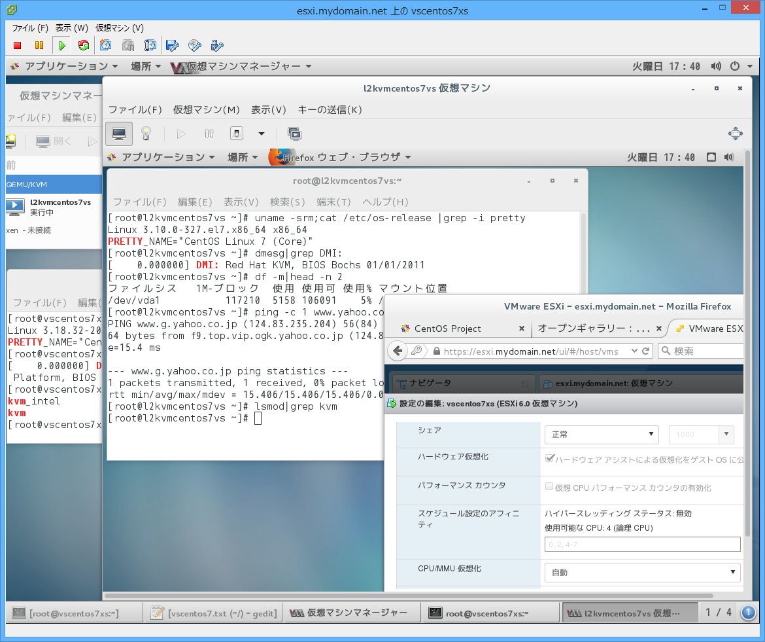Screen dimensions: 765x642
Task: Select the [root@vscentos7xs:~] taskbar button
Action: 75,613
